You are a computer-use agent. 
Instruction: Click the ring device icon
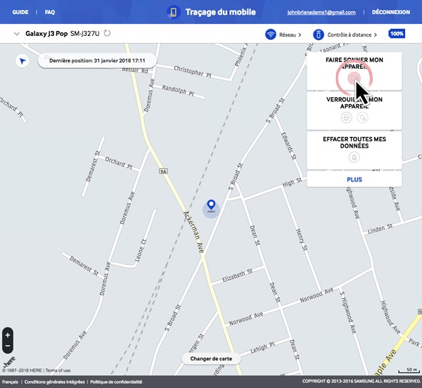[x=354, y=78]
